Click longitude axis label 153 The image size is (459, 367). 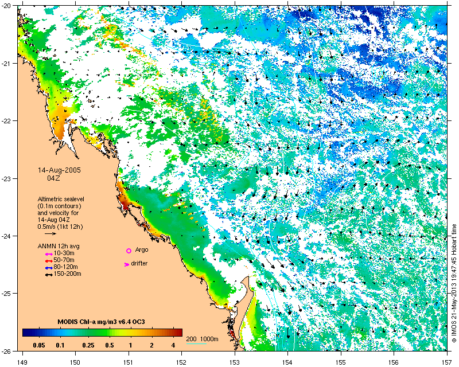tap(235, 362)
